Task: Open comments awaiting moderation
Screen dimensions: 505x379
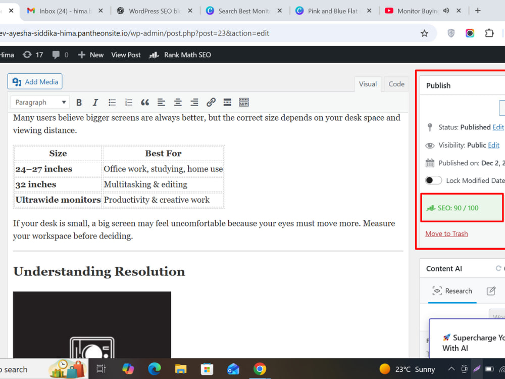Action: (x=60, y=55)
